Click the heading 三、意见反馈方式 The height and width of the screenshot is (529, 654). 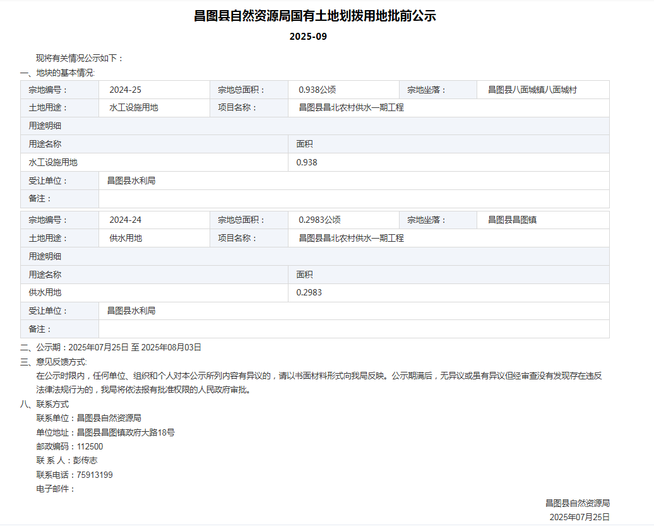tap(54, 362)
